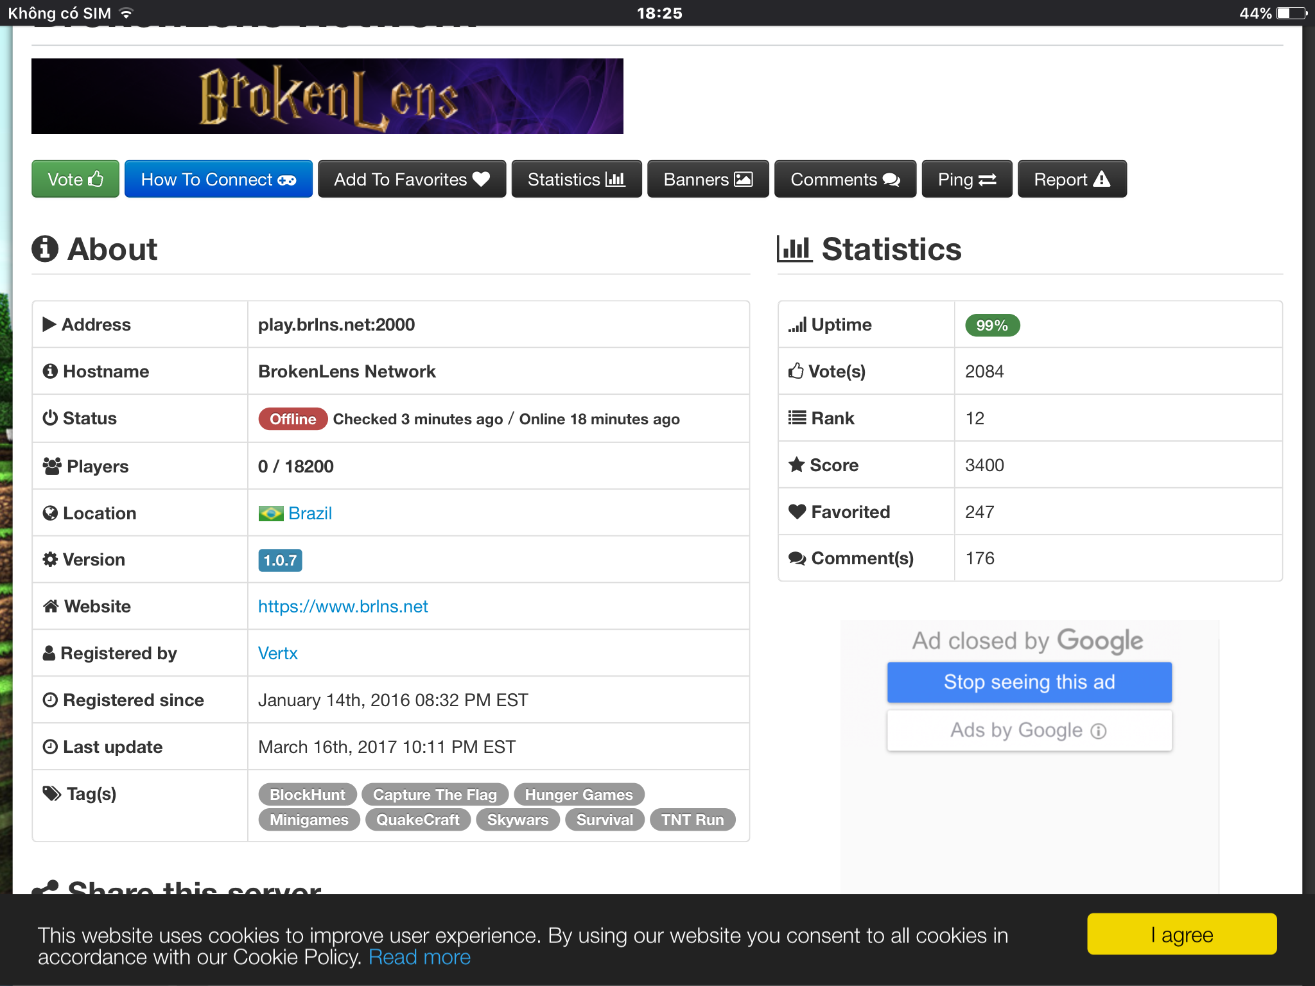The width and height of the screenshot is (1315, 986).
Task: Tap the 18:25 clock in status bar
Action: pos(659,13)
